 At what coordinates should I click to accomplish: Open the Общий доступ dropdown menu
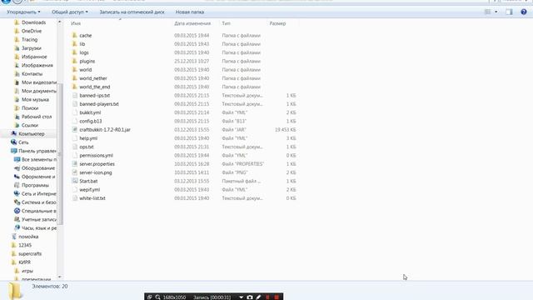[x=70, y=12]
